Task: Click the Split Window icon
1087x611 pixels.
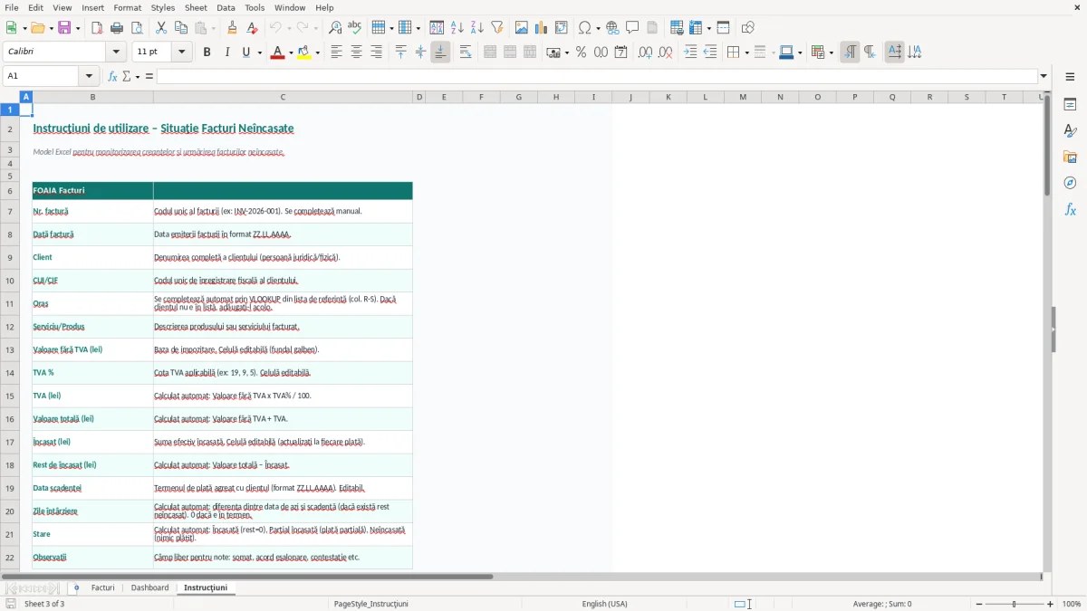Action: click(724, 28)
